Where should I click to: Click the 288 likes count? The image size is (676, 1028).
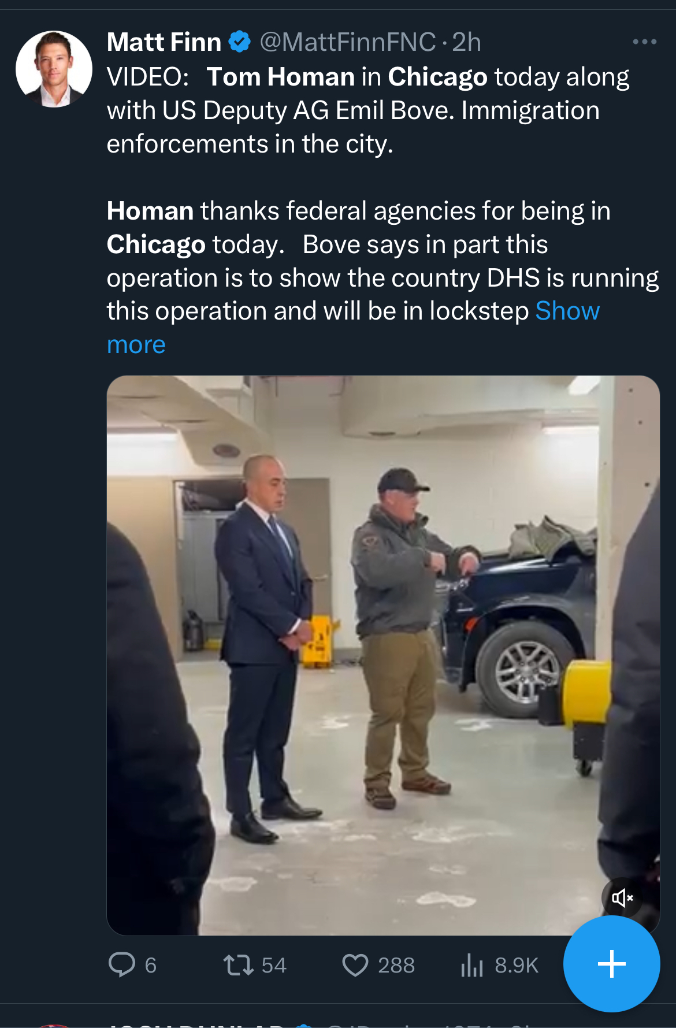coord(396,966)
